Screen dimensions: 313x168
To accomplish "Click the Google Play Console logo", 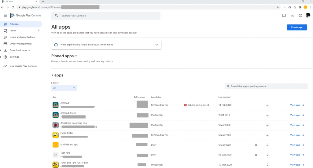I will click(25, 16).
